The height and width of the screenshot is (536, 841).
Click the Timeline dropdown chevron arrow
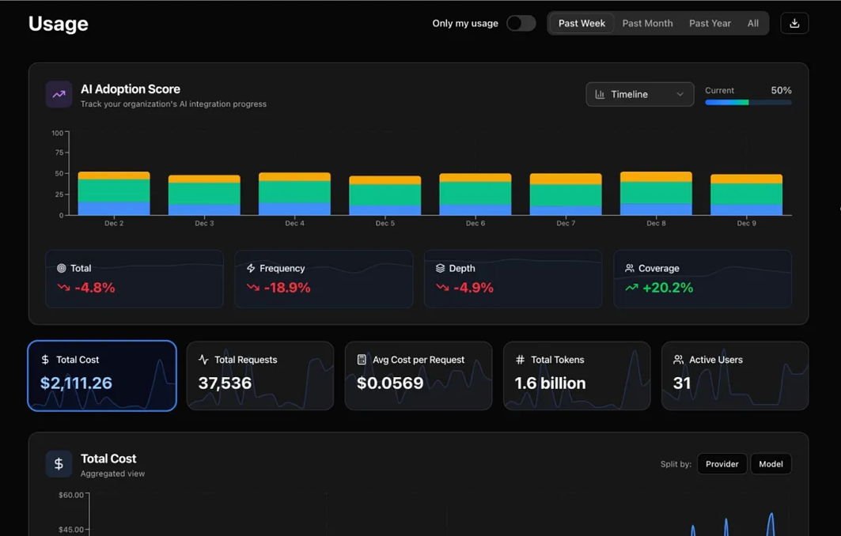(x=680, y=95)
